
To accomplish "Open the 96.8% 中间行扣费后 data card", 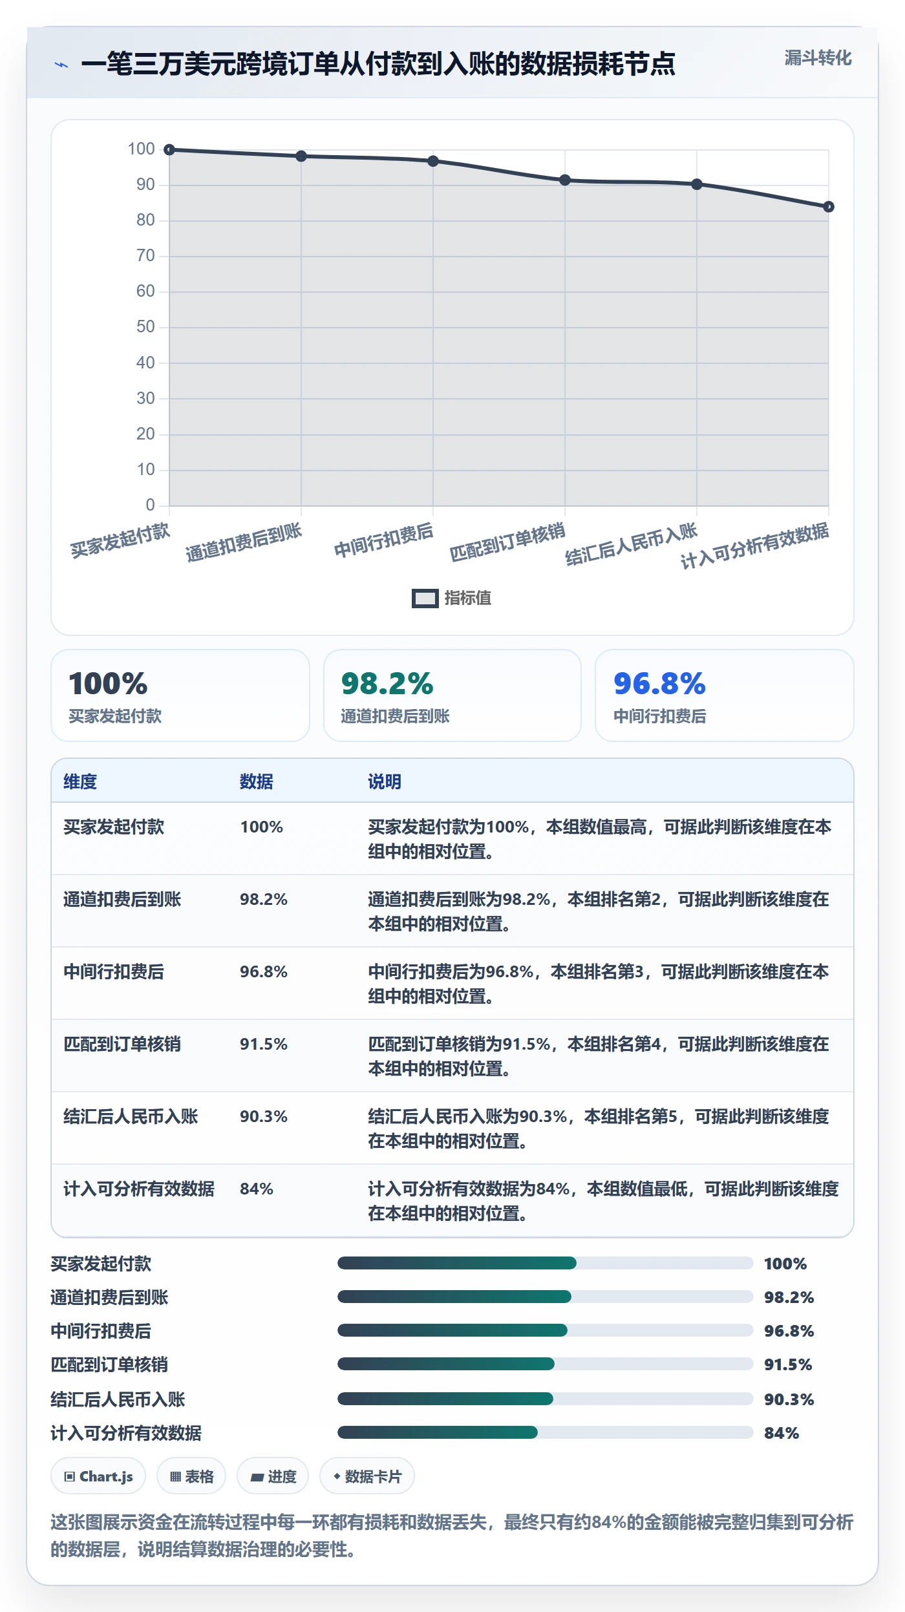I will click(x=725, y=695).
